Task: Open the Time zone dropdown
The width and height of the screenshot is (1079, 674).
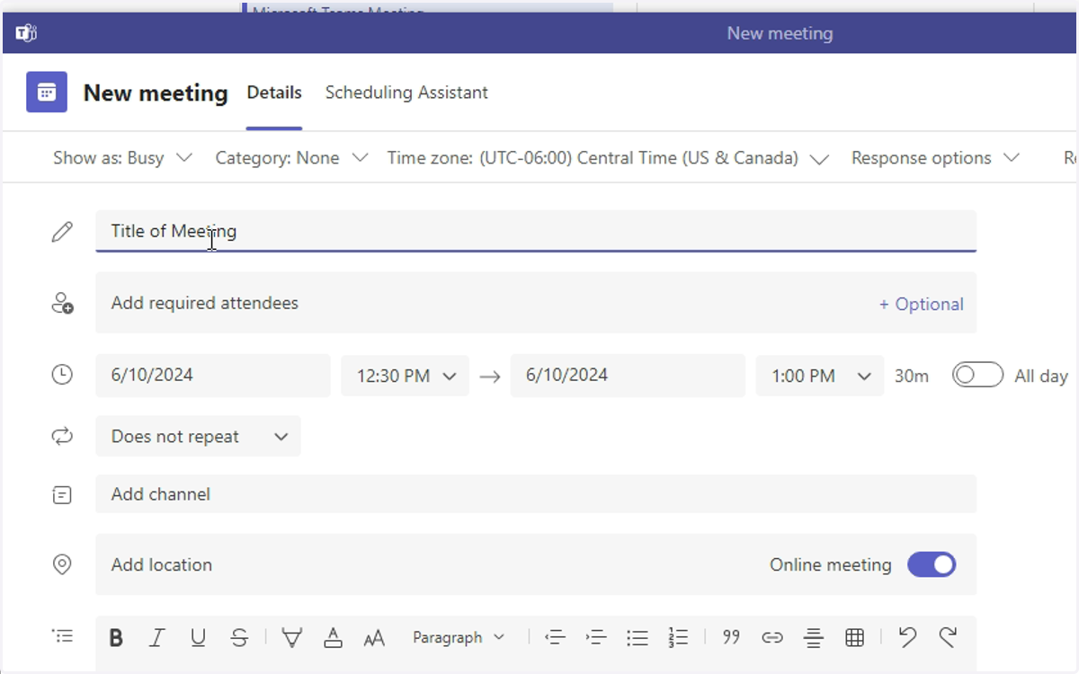Action: pyautogui.click(x=608, y=158)
